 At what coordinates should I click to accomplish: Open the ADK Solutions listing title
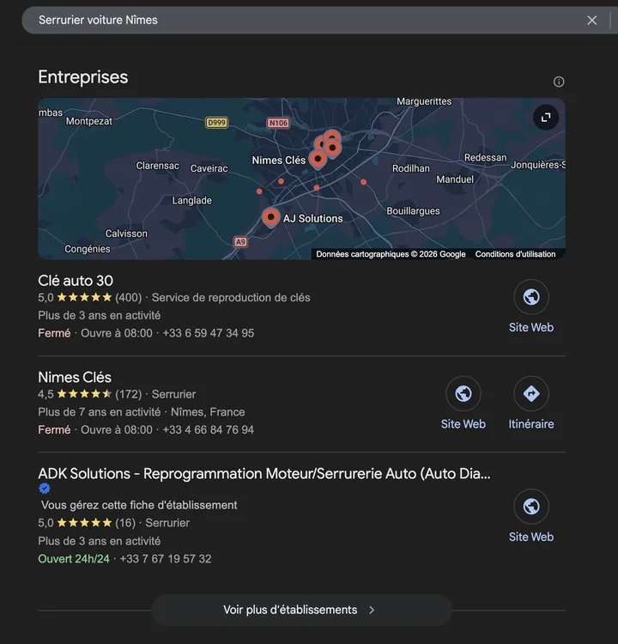[264, 473]
